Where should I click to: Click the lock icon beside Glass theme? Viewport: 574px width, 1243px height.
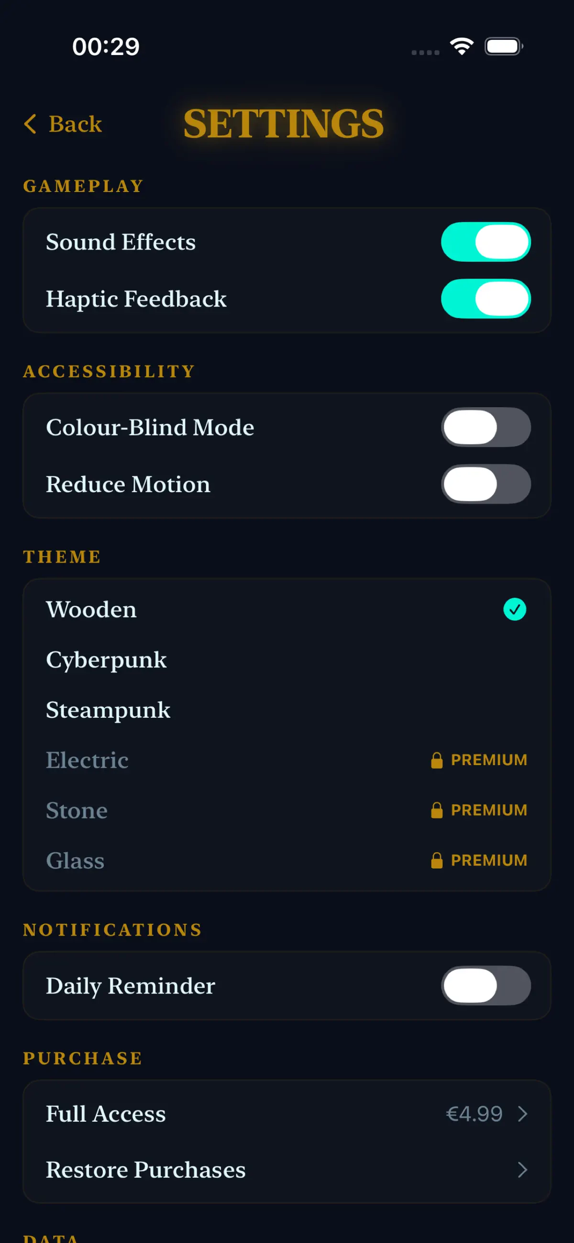point(437,860)
